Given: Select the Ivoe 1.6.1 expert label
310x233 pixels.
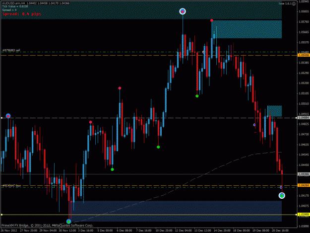Looking at the screenshot, I should click(x=285, y=3).
